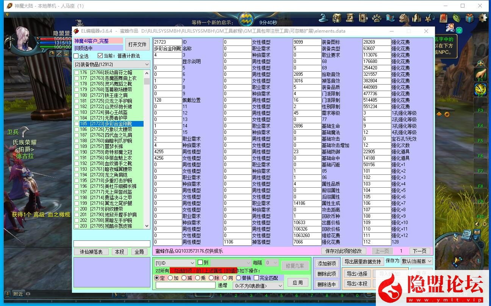
Task: Open the backpack inventory icon
Action: pyautogui.click(x=337, y=18)
